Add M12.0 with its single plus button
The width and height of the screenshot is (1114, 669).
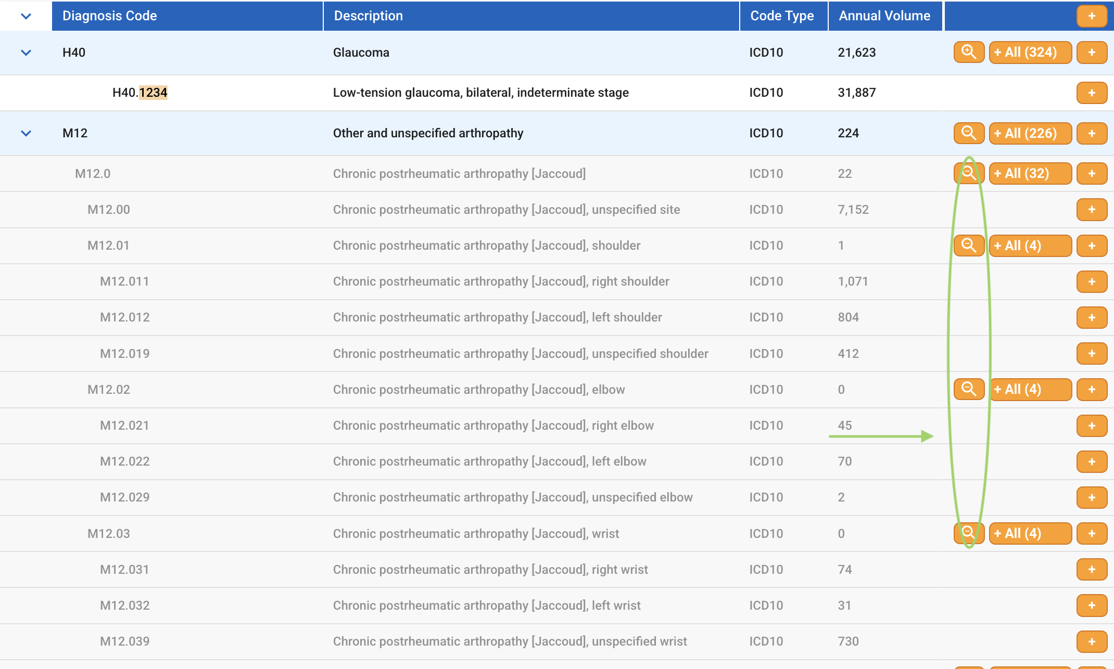click(1092, 173)
